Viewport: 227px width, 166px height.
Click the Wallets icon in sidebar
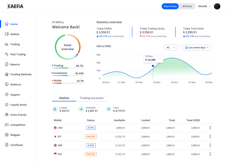[7, 34]
